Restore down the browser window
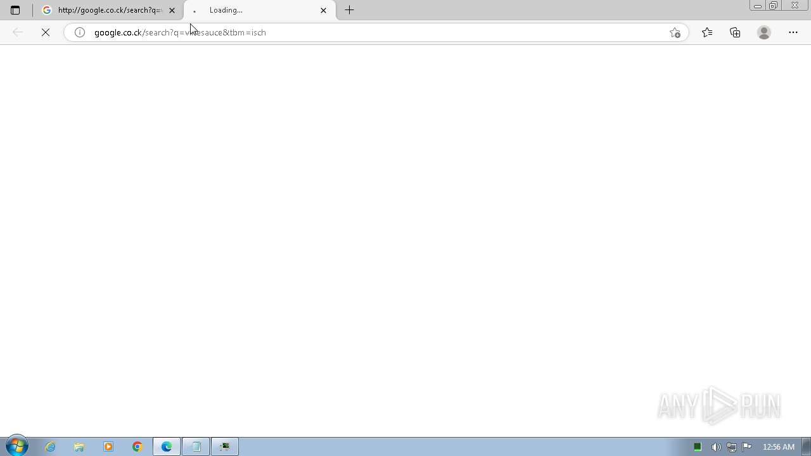Screen dimensions: 811x456 (x=774, y=5)
